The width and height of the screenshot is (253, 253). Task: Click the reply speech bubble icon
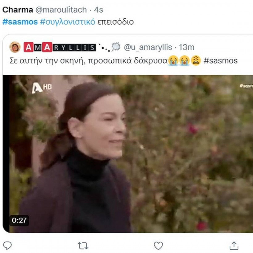coord(8,246)
